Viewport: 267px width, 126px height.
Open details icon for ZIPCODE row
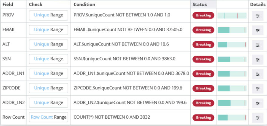click(x=258, y=88)
